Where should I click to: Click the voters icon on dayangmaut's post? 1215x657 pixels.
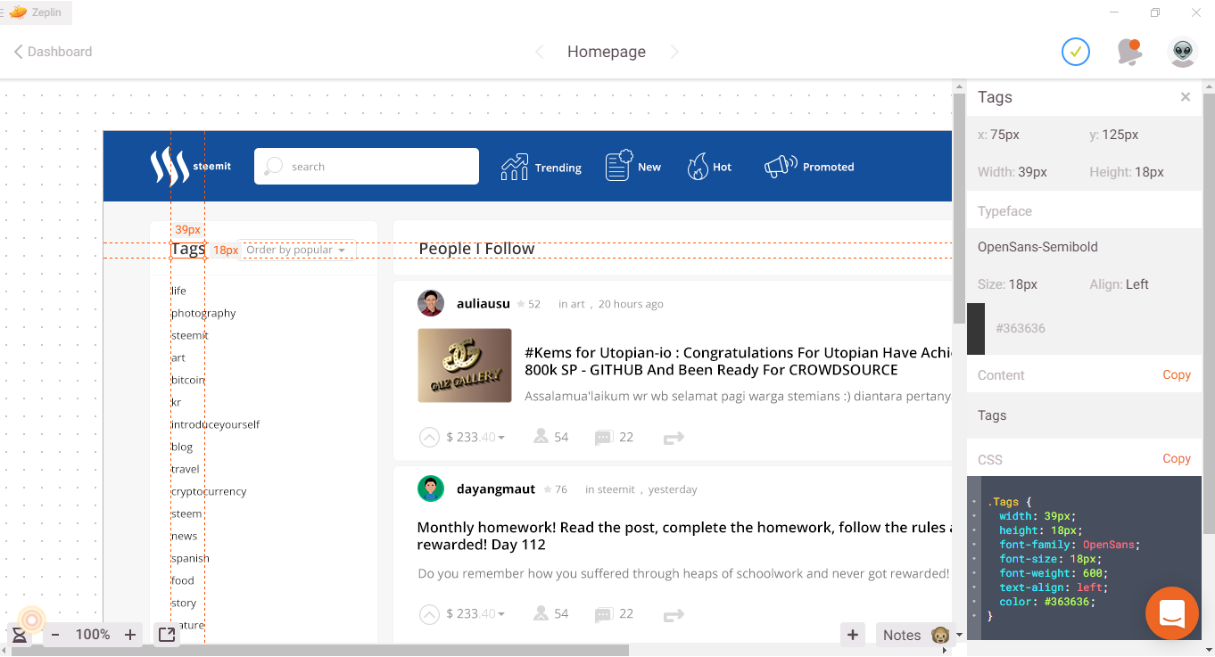tap(541, 613)
